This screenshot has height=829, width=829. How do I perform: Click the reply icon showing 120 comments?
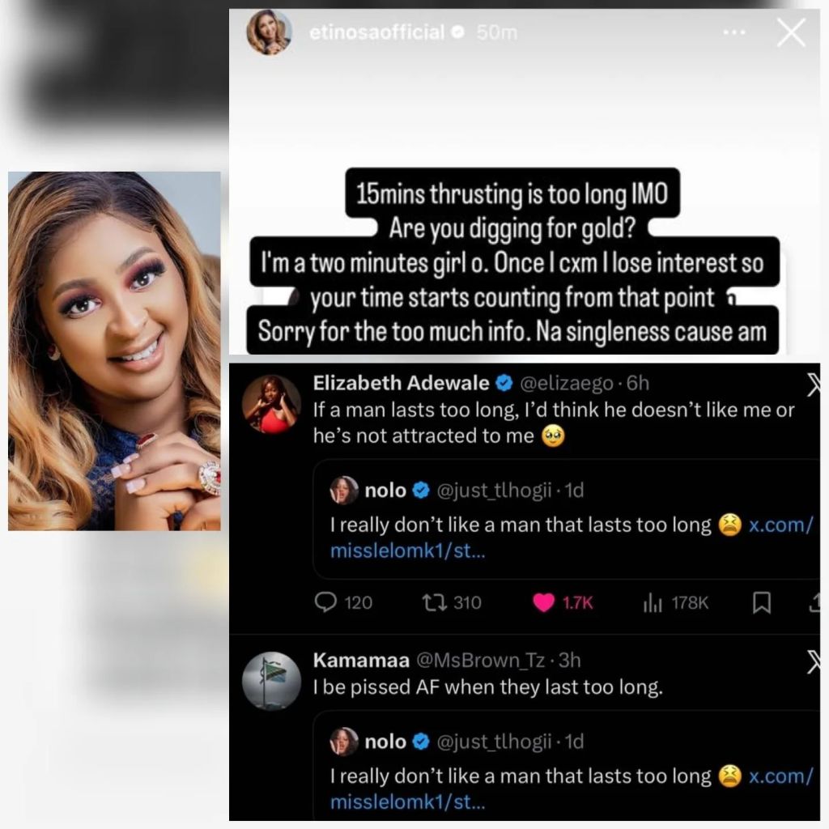[x=325, y=602]
